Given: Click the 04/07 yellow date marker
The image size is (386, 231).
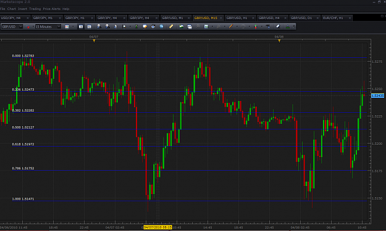Looking at the screenshot, I should [94, 41].
